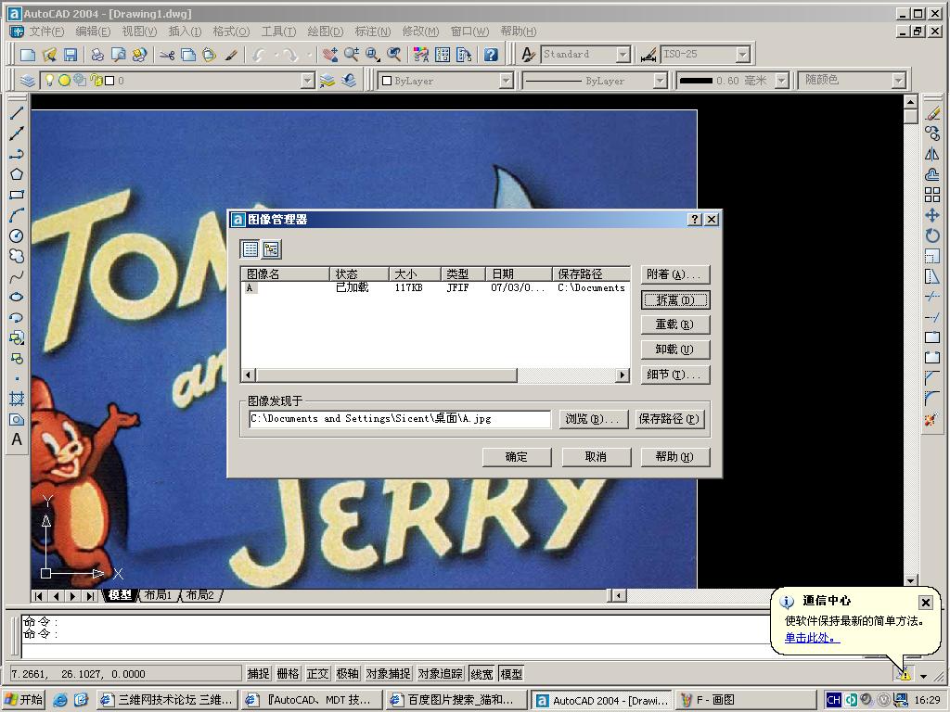The image size is (950, 712).
Task: Switch Image Manager to tree view icon
Action: pyautogui.click(x=271, y=248)
